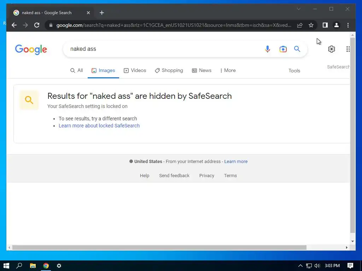Open File Explorer from the taskbar

click(x=33, y=266)
